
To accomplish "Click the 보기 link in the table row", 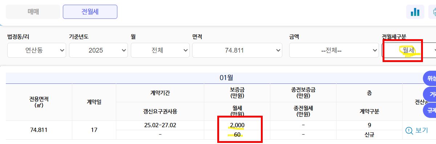I will 421,130.
